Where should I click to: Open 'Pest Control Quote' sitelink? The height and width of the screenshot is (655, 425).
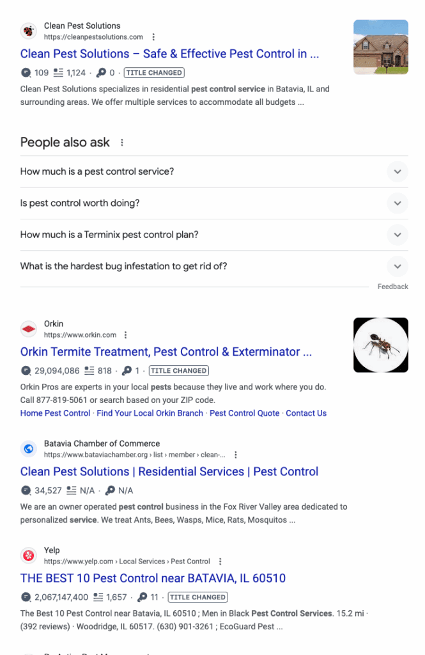point(244,413)
